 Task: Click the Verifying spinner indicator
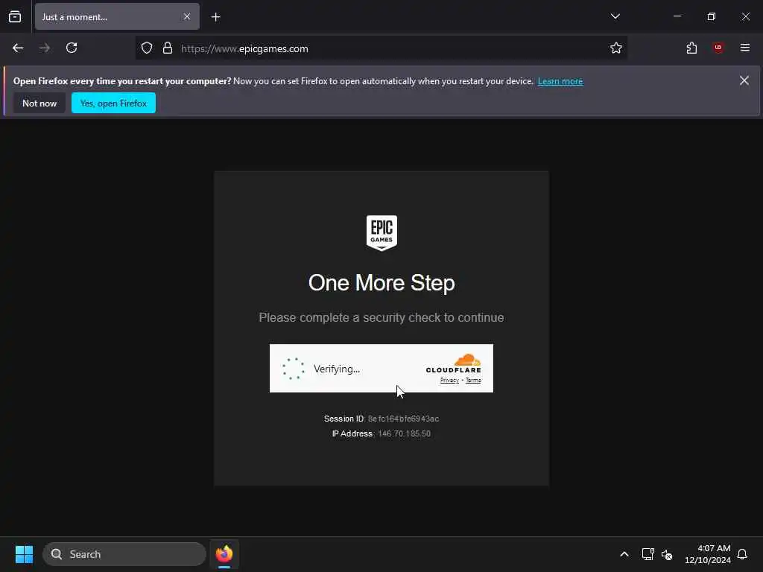pyautogui.click(x=294, y=369)
